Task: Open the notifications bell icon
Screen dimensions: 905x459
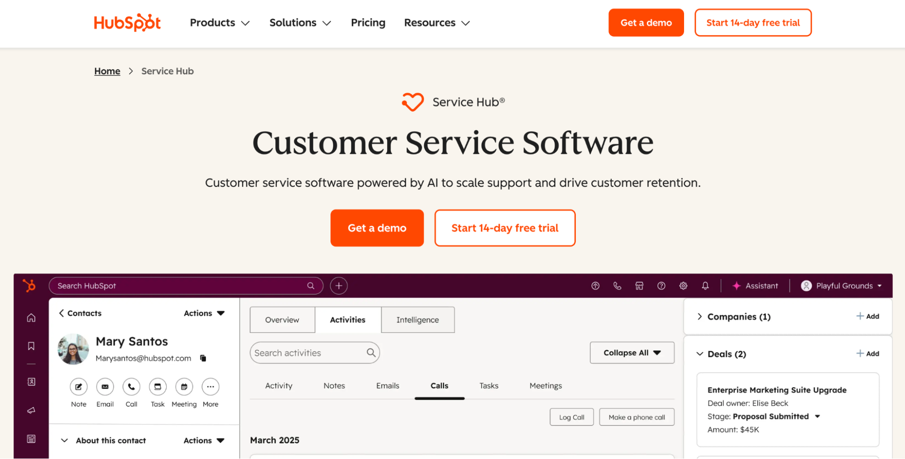Action: click(705, 286)
